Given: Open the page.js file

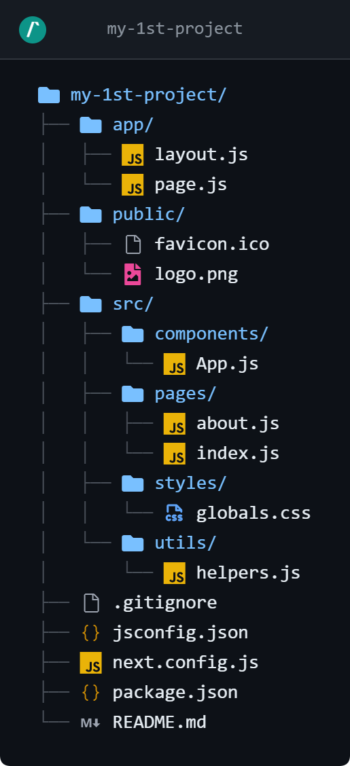Looking at the screenshot, I should 191,185.
